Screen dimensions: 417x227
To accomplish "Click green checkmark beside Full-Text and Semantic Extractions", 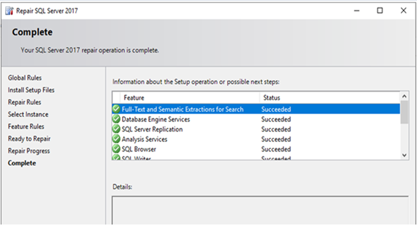I will click(x=116, y=109).
